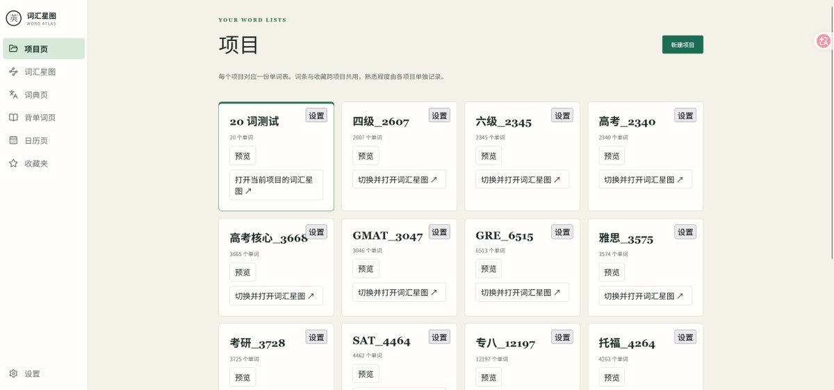This screenshot has height=390, width=834.
Task: Open the 项目页 sidebar item
Action: click(44, 49)
